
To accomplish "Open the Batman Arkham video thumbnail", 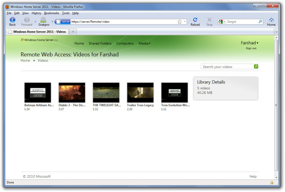I will coord(38,93).
